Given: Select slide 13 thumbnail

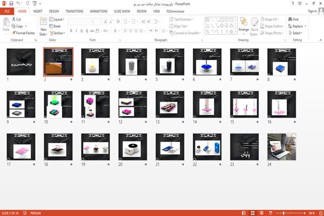Looking at the screenshot, I should (x=170, y=104).
